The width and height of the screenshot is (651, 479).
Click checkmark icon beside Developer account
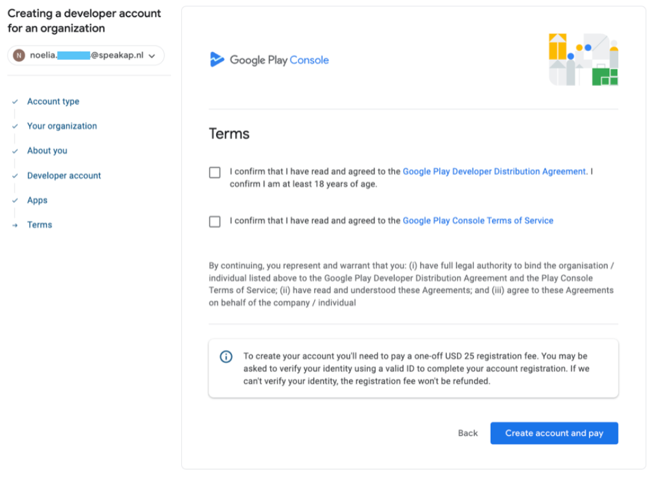tap(15, 176)
